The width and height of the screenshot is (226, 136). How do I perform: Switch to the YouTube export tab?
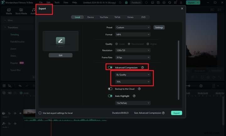click(x=104, y=17)
